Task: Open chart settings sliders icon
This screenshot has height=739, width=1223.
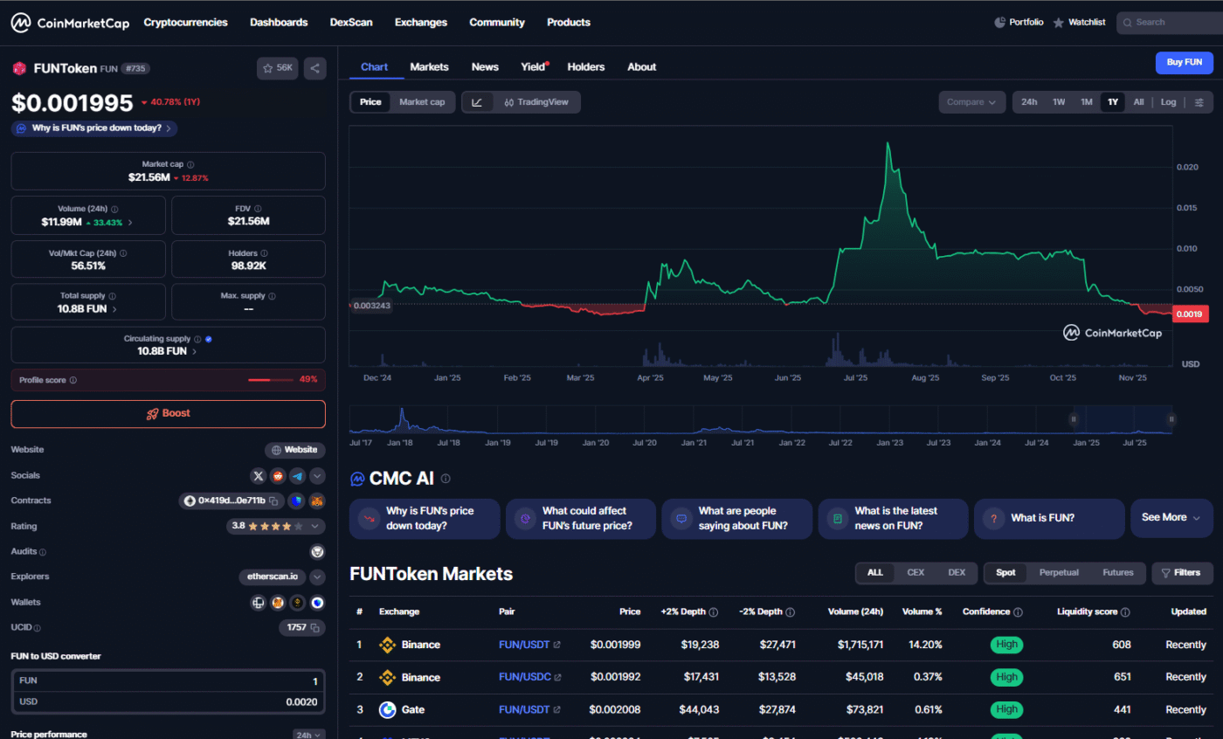Action: [x=1199, y=102]
